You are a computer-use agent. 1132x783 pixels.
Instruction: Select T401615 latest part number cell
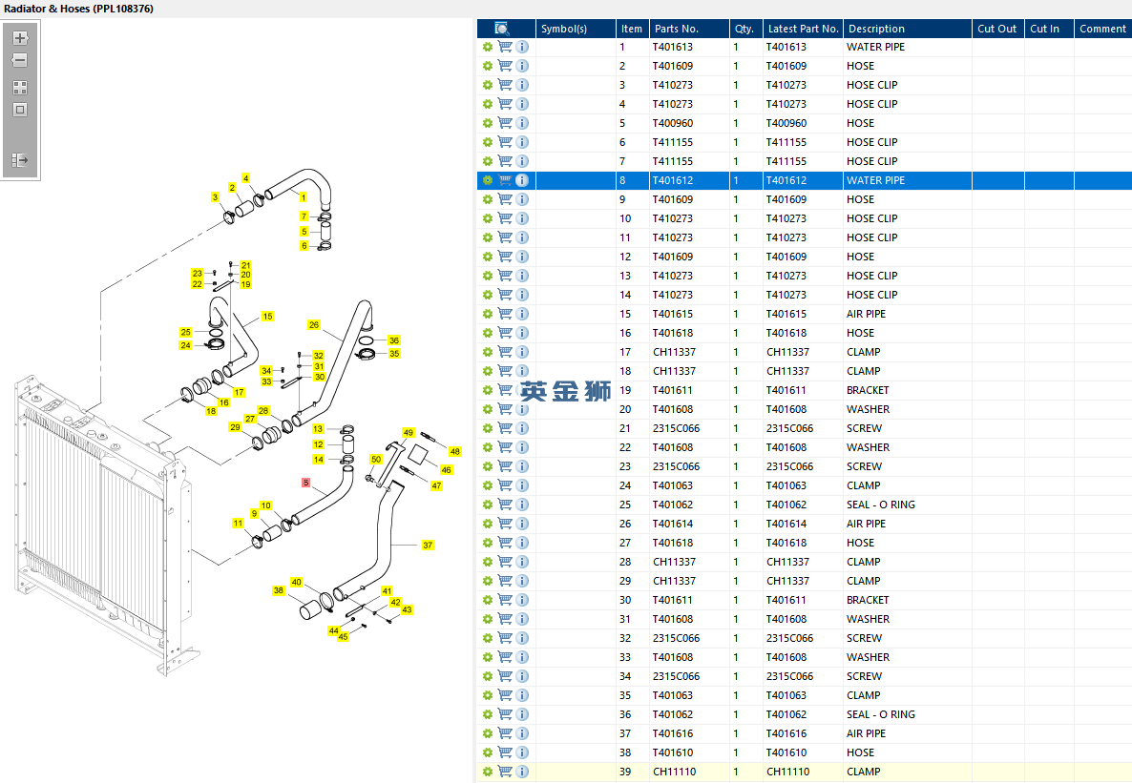(x=786, y=314)
